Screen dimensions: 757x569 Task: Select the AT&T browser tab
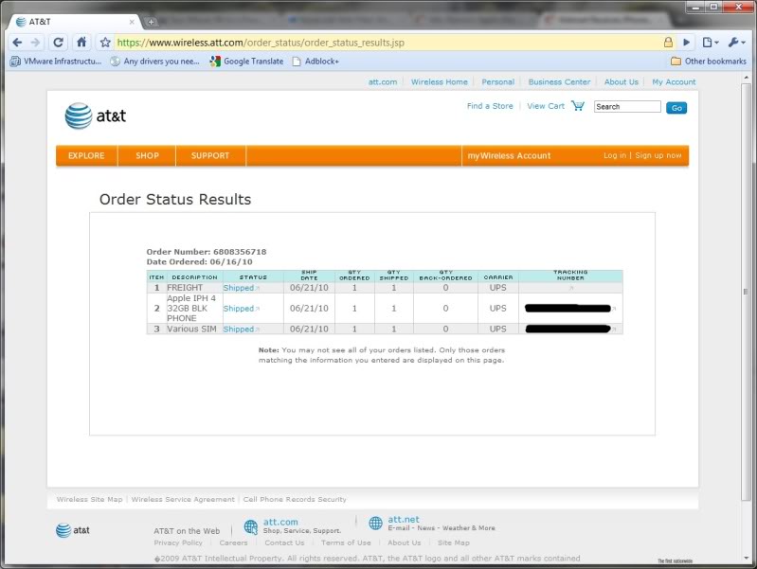tap(75, 22)
